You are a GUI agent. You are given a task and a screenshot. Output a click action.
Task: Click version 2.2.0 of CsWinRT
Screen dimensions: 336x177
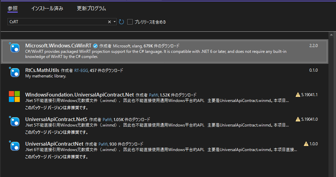[x=313, y=46]
